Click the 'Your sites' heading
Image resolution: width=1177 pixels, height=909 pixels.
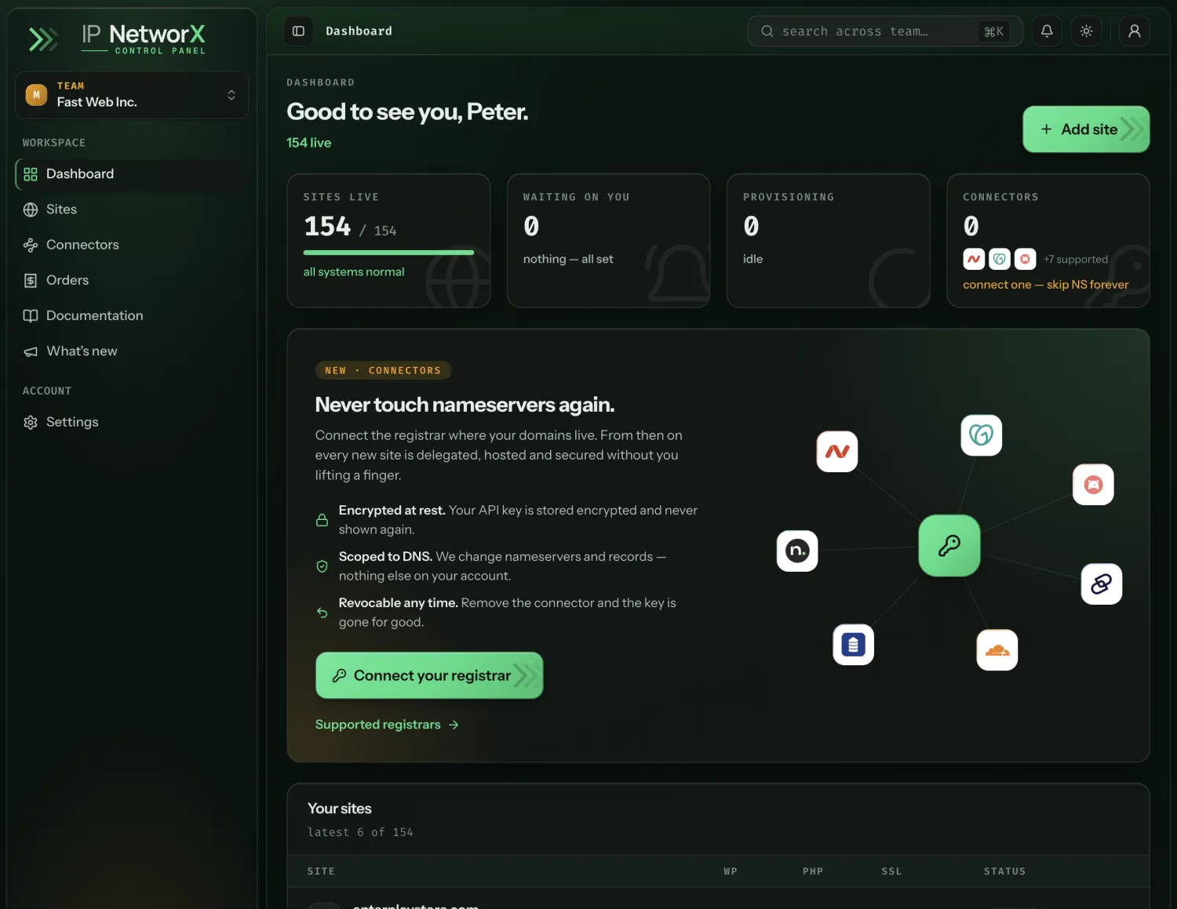click(340, 809)
